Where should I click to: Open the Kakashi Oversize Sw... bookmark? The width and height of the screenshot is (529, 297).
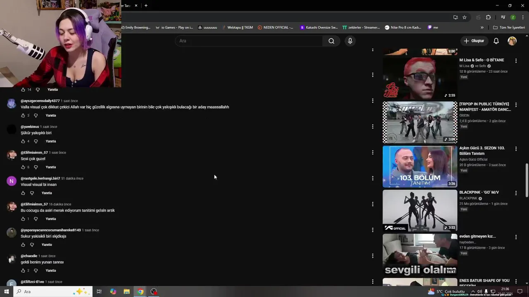click(x=319, y=28)
